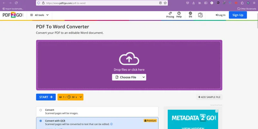Click the Sign Up button

click(x=238, y=15)
